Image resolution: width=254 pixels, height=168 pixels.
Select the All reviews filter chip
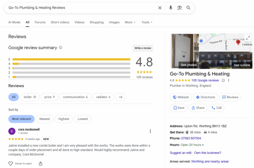pos(13,97)
